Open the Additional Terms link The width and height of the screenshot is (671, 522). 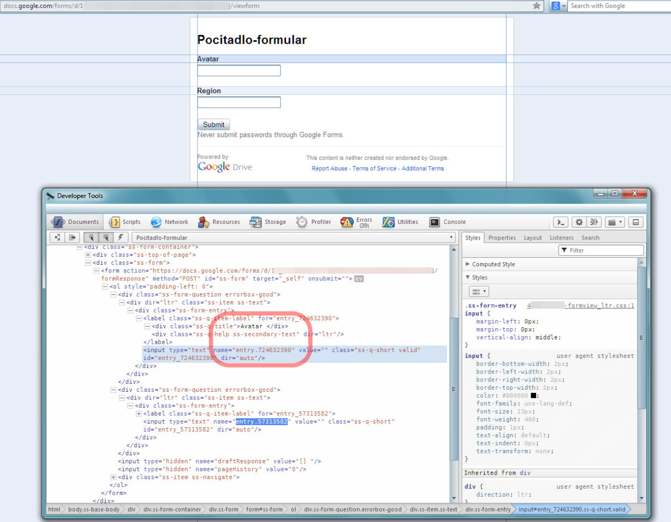[423, 168]
